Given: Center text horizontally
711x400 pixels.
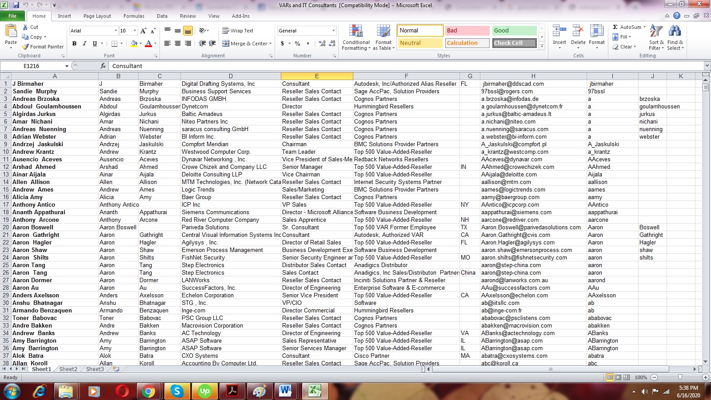Looking at the screenshot, I should 178,44.
